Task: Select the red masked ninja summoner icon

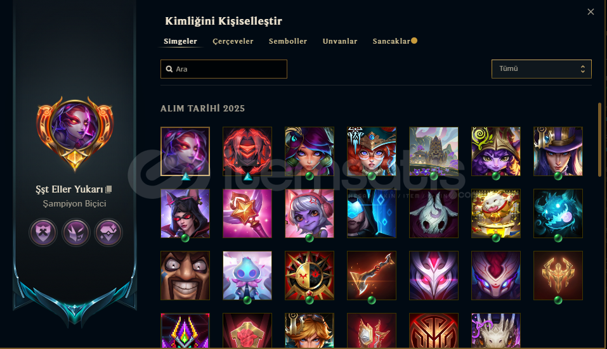Action: pyautogui.click(x=247, y=151)
